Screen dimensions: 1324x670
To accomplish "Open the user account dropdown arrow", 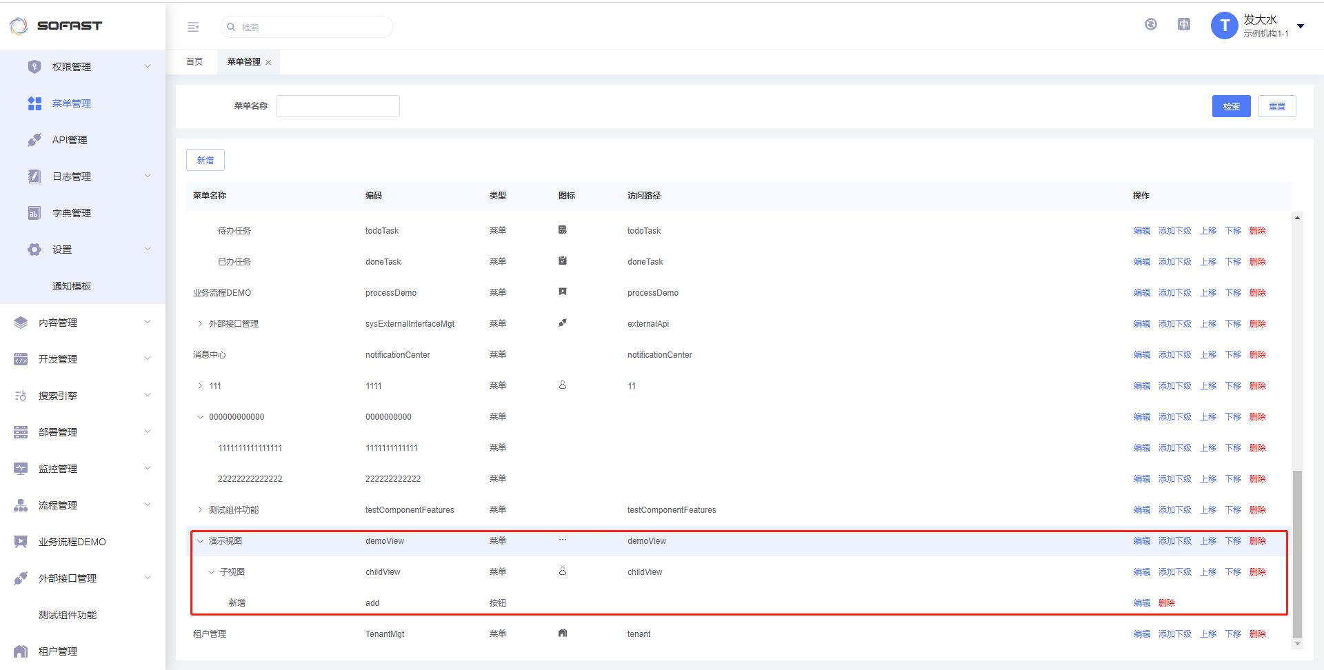I will pyautogui.click(x=1301, y=26).
